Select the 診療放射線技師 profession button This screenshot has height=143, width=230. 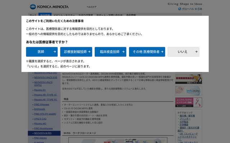[76, 52]
